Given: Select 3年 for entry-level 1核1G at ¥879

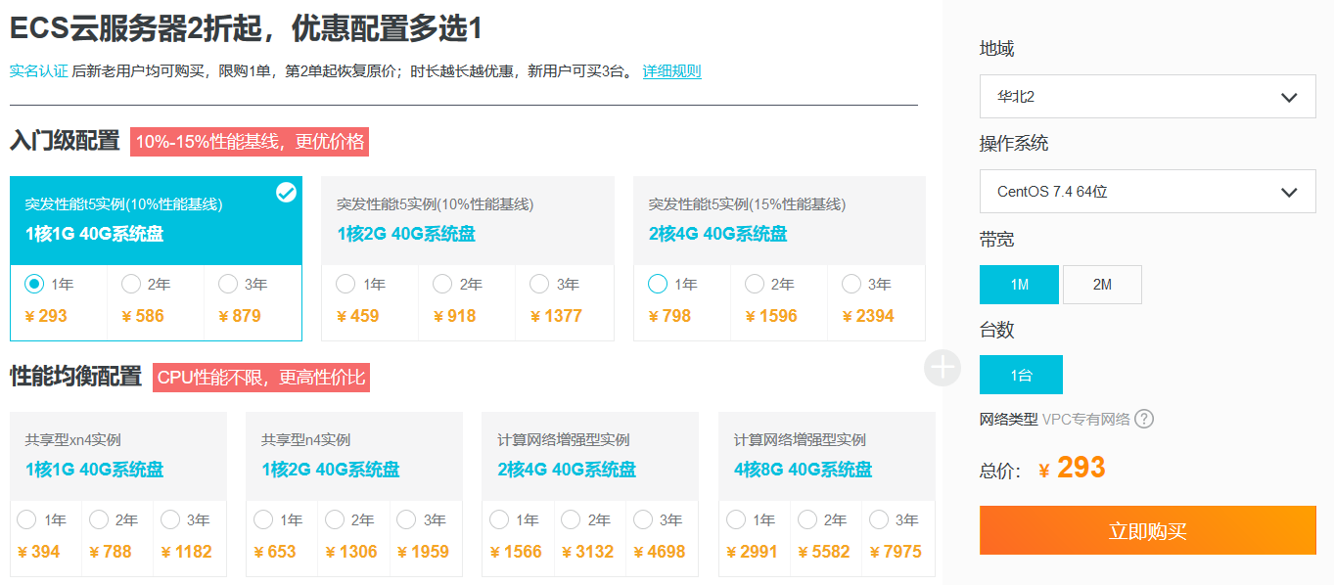Looking at the screenshot, I should [228, 284].
